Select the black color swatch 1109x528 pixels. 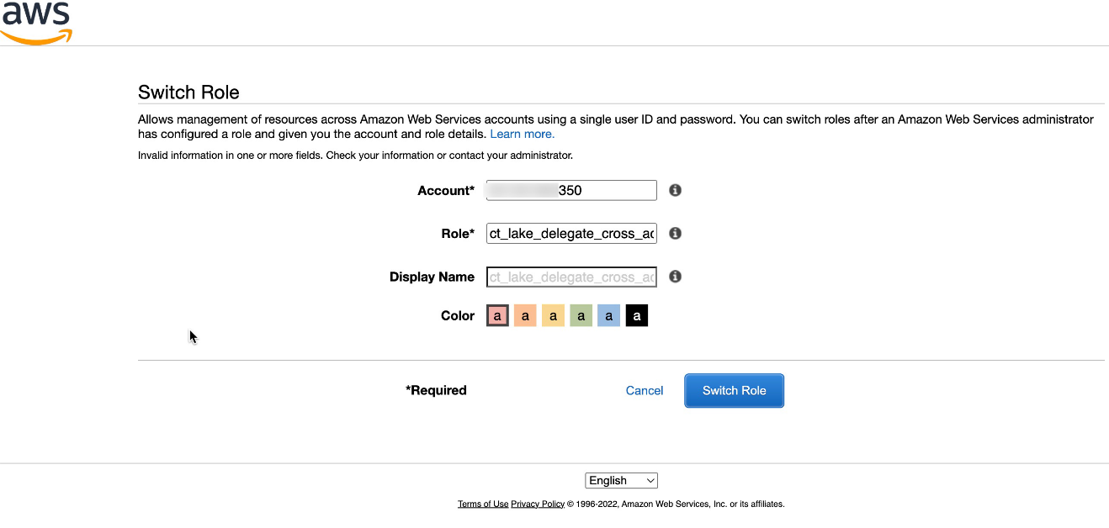[x=636, y=314]
